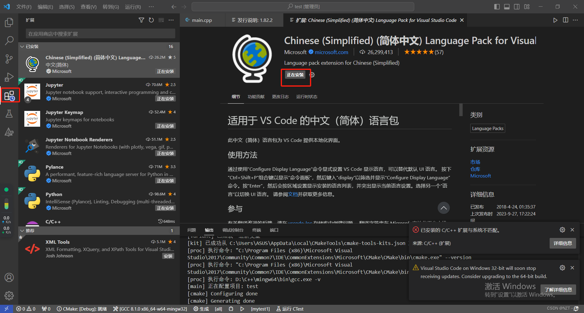
Task: Open the 编辑(E) menu
Action: 45,7
